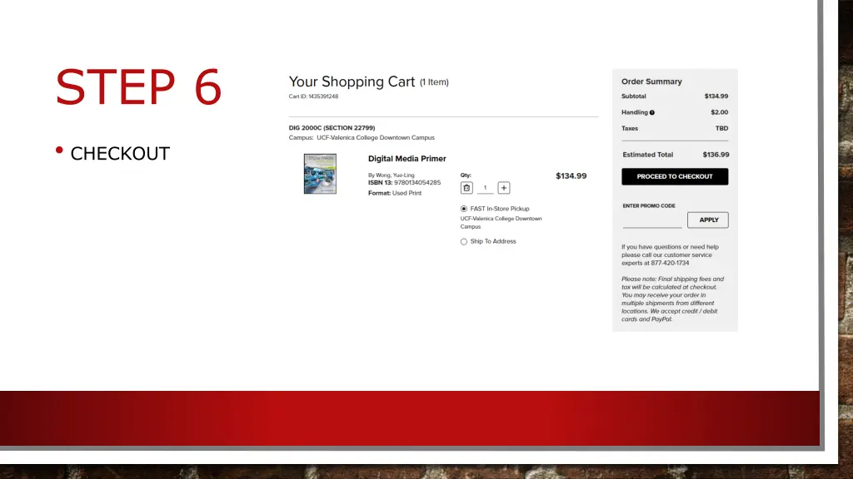Open the Digital Media Primer title link
The width and height of the screenshot is (853, 479).
click(x=407, y=159)
